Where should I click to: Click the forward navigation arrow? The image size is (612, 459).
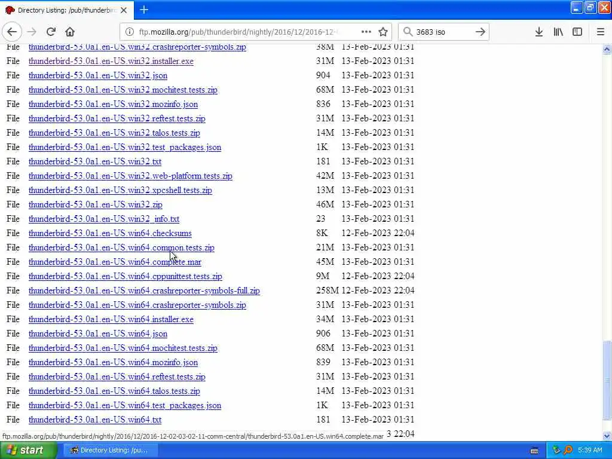(x=32, y=32)
